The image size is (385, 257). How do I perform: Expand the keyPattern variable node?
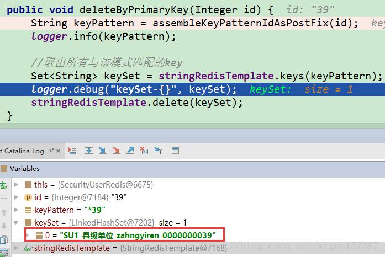[16, 210]
